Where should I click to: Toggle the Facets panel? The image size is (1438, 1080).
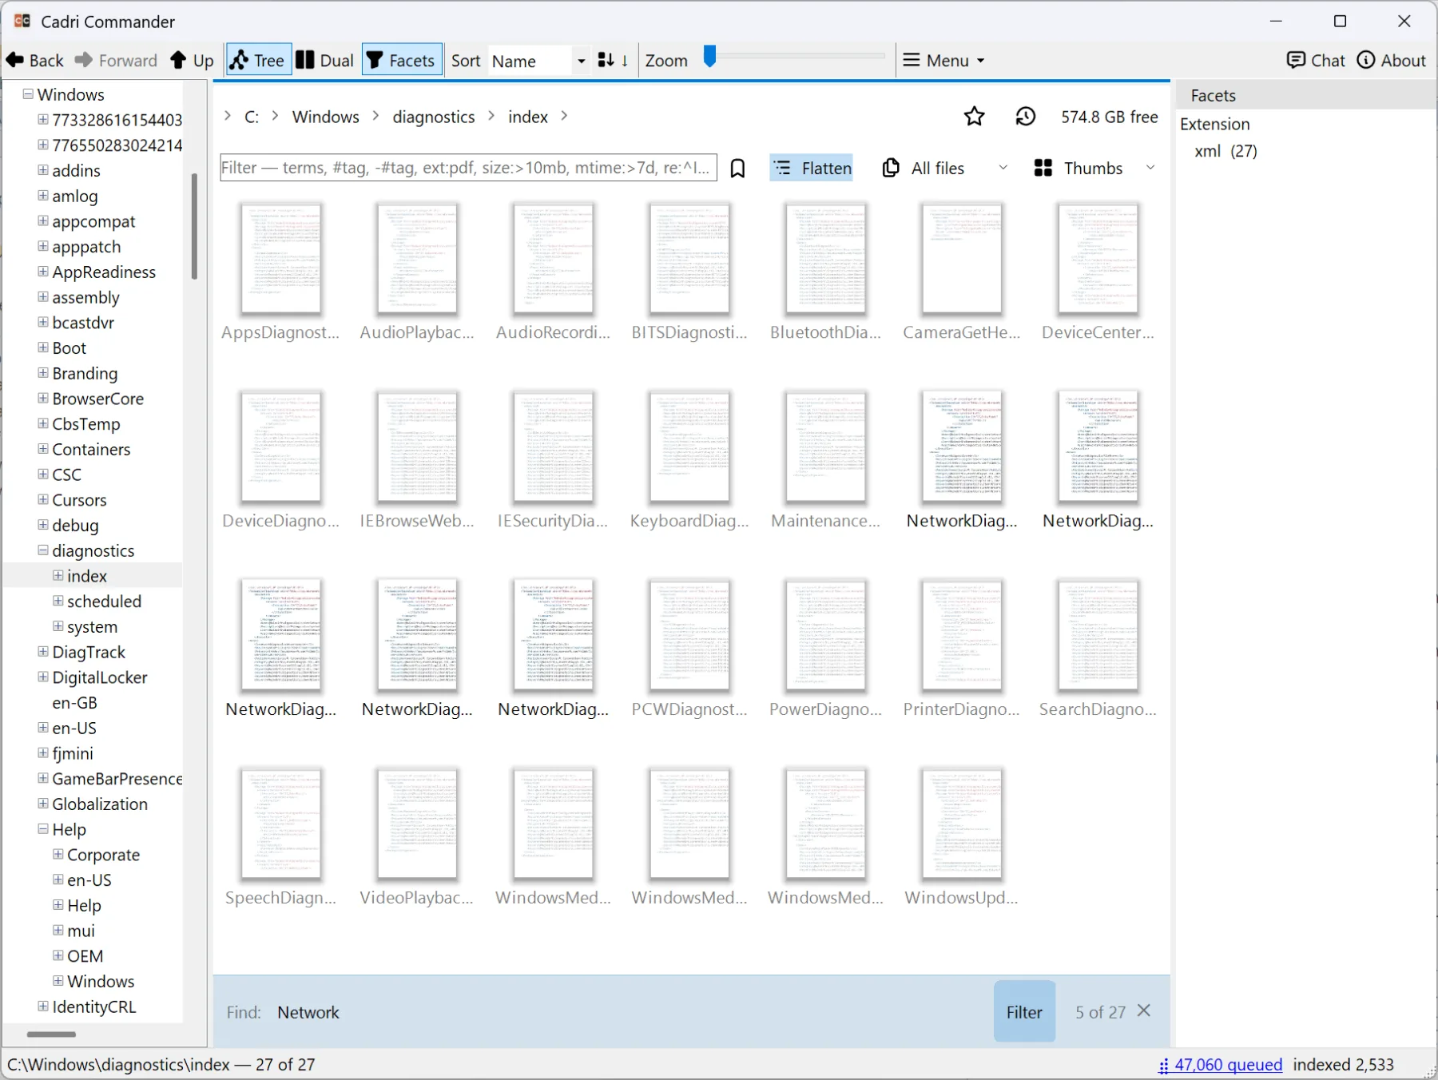pos(402,61)
